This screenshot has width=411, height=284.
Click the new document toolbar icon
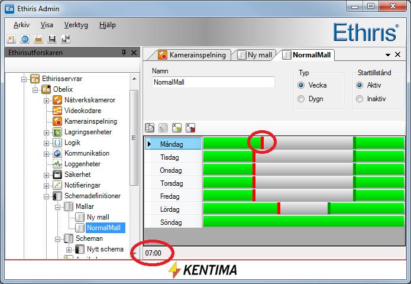(x=11, y=39)
